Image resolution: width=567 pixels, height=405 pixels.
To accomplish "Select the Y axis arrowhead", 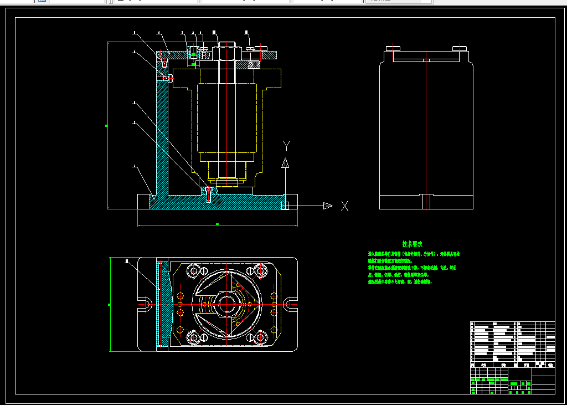I will coord(285,163).
